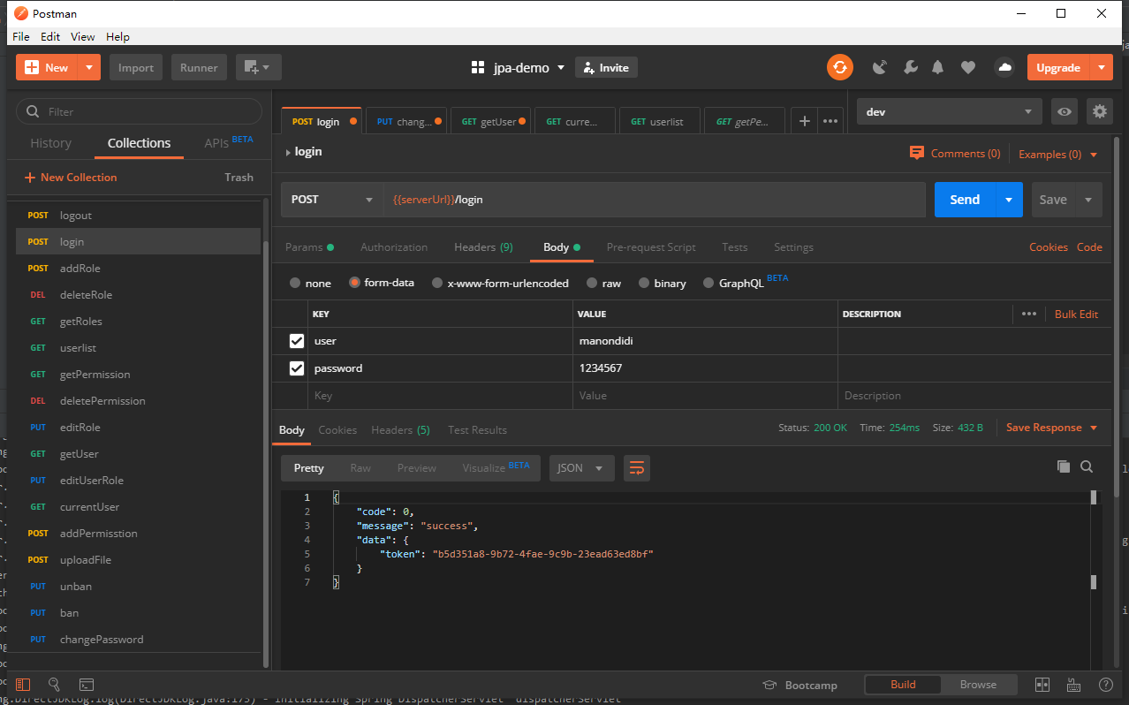Open Postman console icon in bottom bar
The image size is (1129, 705).
coord(87,685)
